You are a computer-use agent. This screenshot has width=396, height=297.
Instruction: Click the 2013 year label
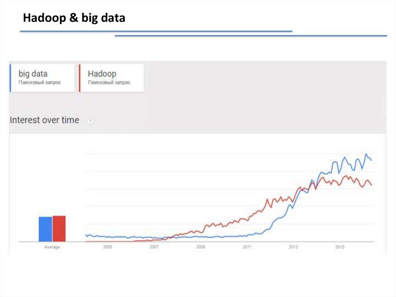[x=293, y=247]
